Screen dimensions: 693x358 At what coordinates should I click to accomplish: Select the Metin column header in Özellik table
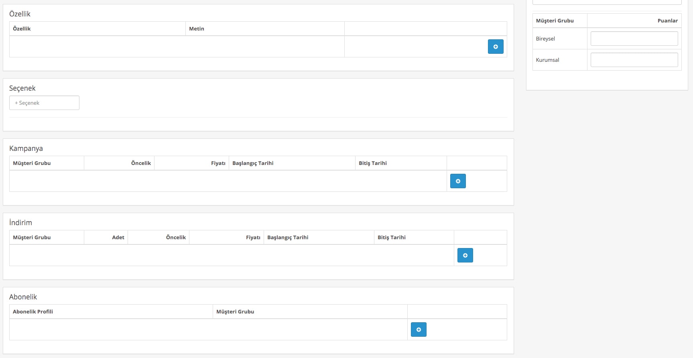click(x=197, y=28)
